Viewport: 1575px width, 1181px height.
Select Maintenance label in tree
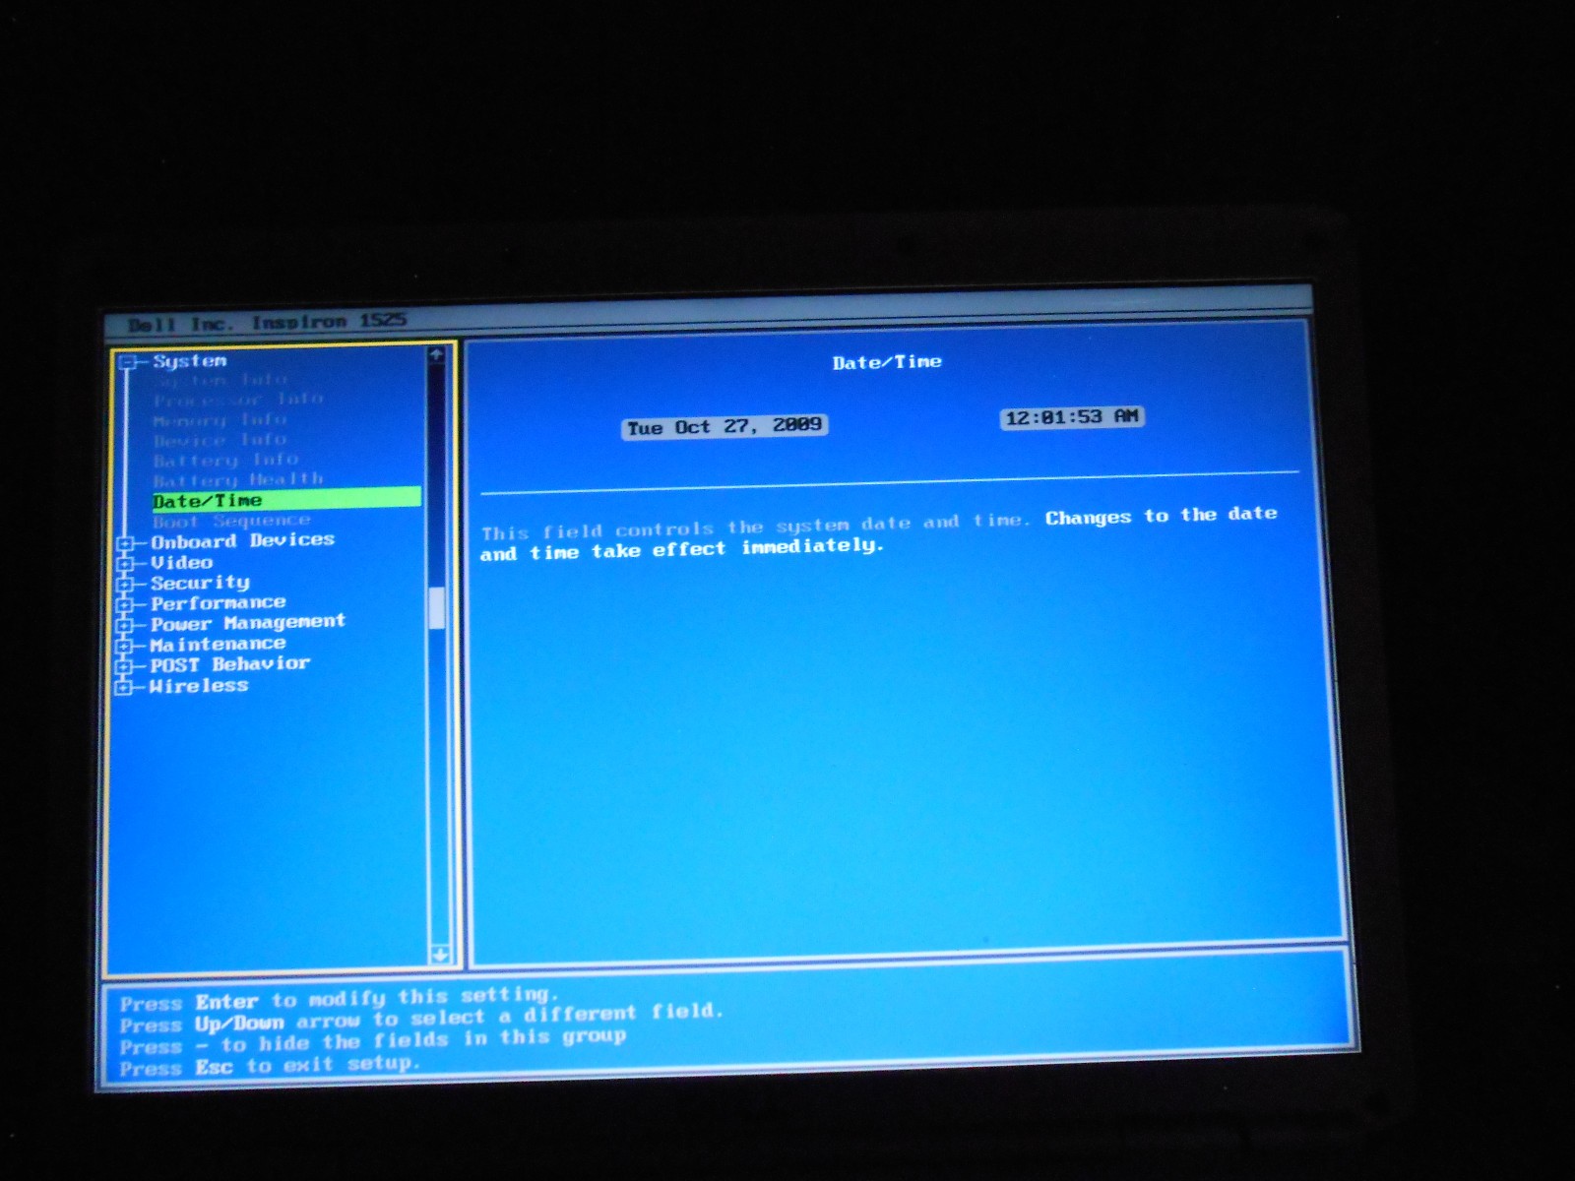[218, 645]
